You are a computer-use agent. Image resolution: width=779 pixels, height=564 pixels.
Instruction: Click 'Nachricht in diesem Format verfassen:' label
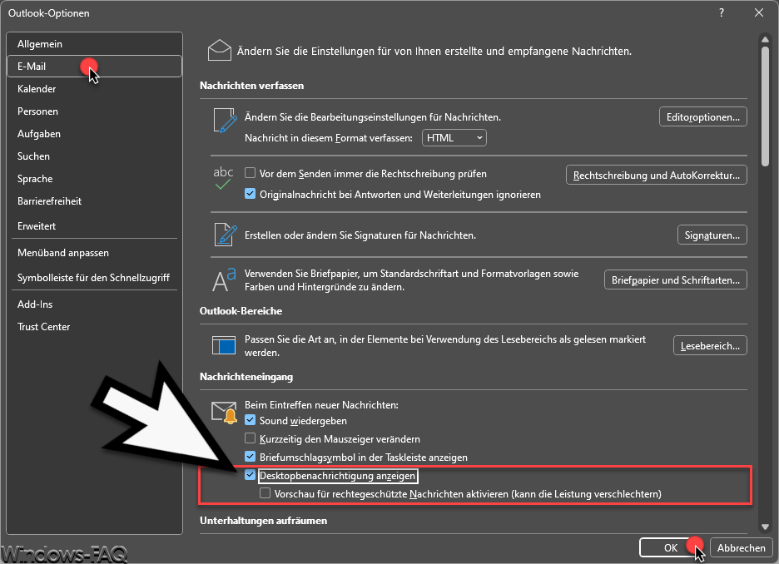pyautogui.click(x=329, y=138)
